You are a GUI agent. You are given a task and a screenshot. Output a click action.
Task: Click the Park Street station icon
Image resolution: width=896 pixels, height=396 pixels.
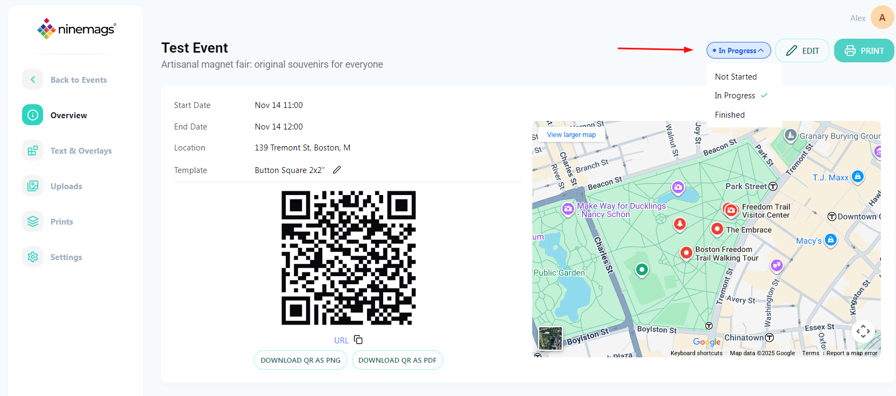773,186
